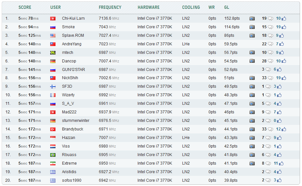Viewport: 302px width, 186px height.
Task: Click the comments bubble icon in Smoke's row
Action: (270, 27)
